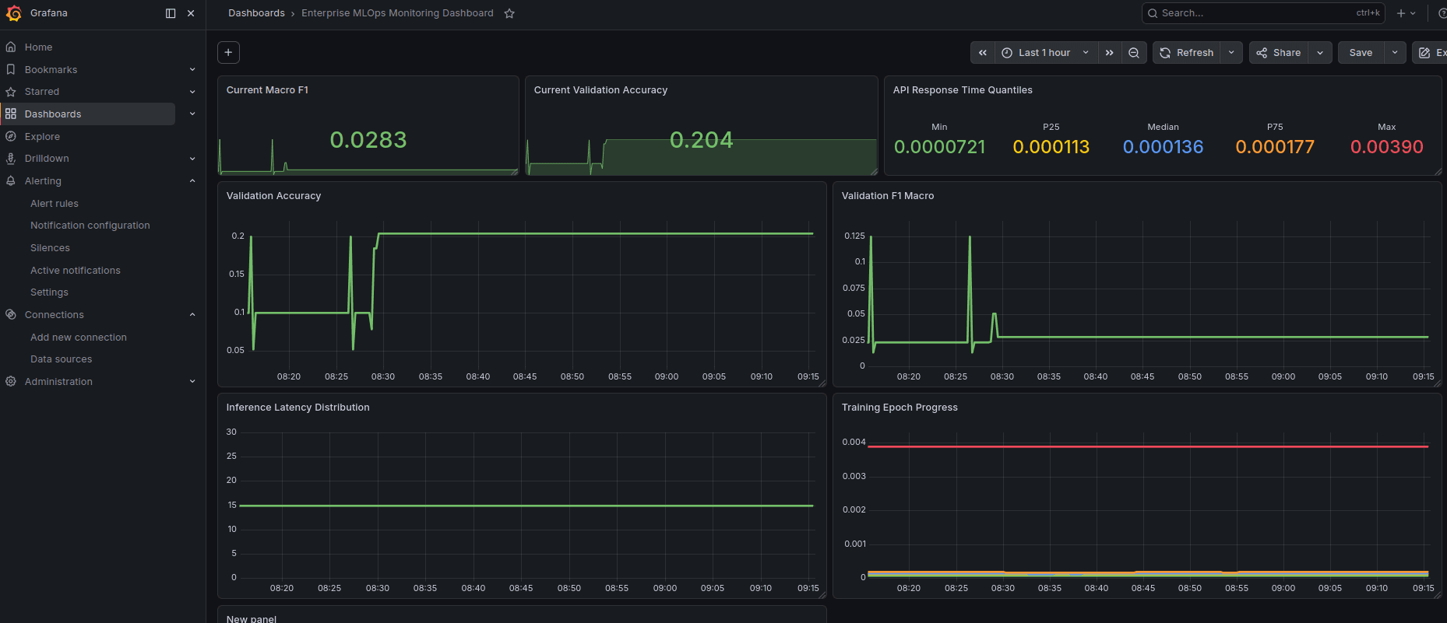The height and width of the screenshot is (623, 1447).
Task: Open Alerting Settings
Action: pos(49,292)
